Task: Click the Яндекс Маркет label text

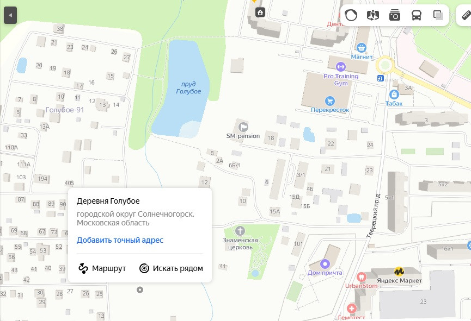Action: click(x=399, y=281)
